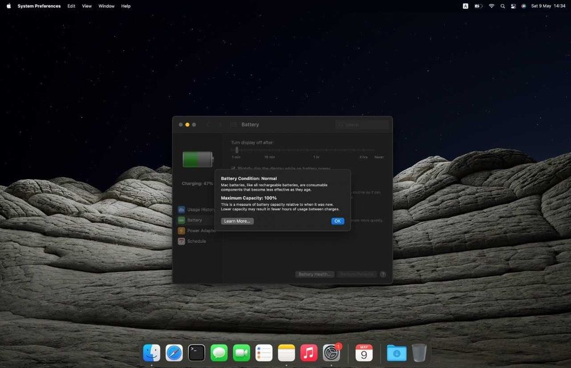This screenshot has width=571, height=368.
Task: Activate Siri from menu bar
Action: [524, 6]
